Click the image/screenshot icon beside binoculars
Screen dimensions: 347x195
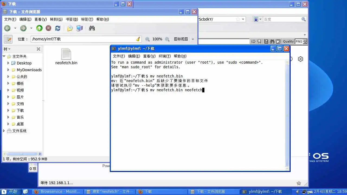click(266, 41)
